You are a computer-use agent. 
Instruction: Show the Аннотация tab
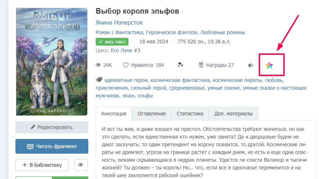pos(114,114)
